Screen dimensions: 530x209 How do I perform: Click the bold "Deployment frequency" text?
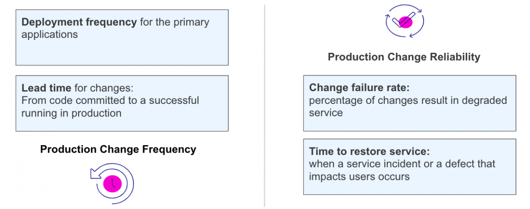79,22
